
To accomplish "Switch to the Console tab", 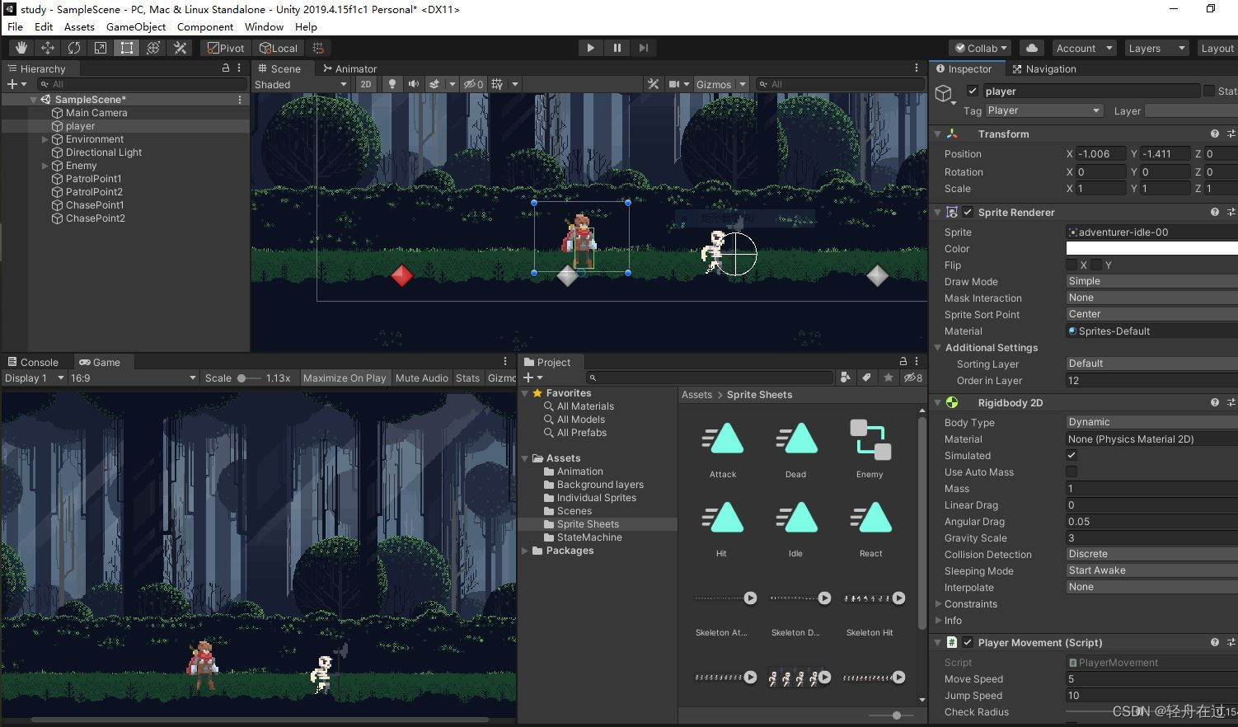I will (x=33, y=362).
